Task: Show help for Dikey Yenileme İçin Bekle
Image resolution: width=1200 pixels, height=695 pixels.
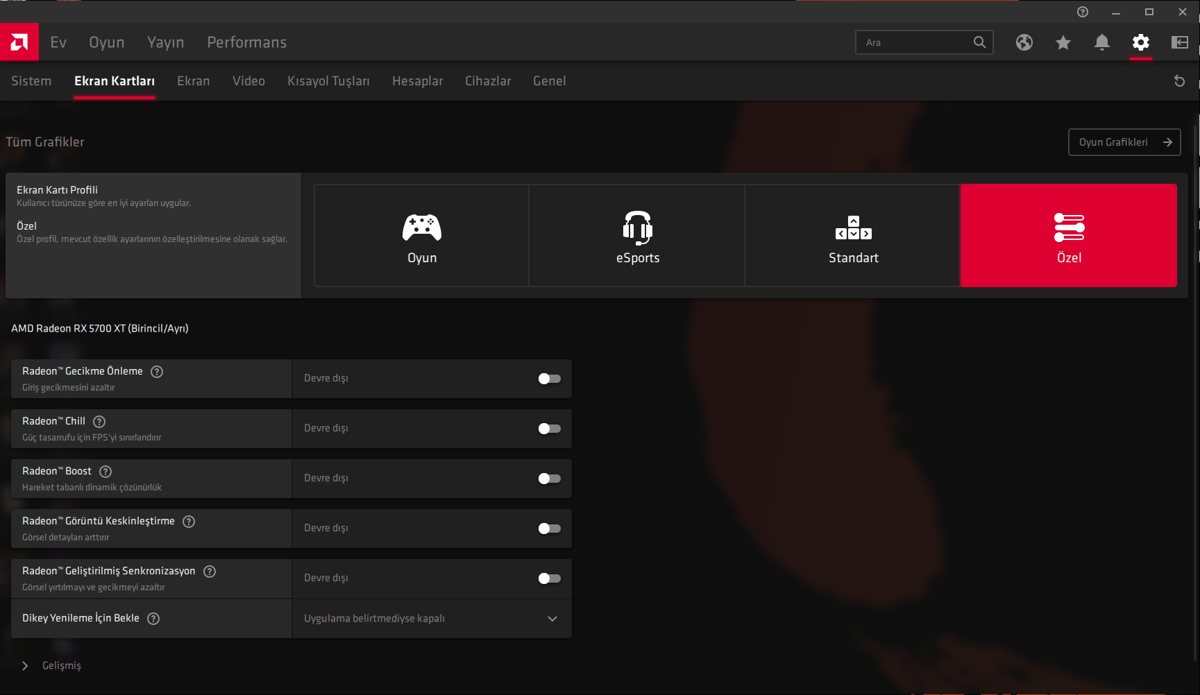Action: (153, 619)
